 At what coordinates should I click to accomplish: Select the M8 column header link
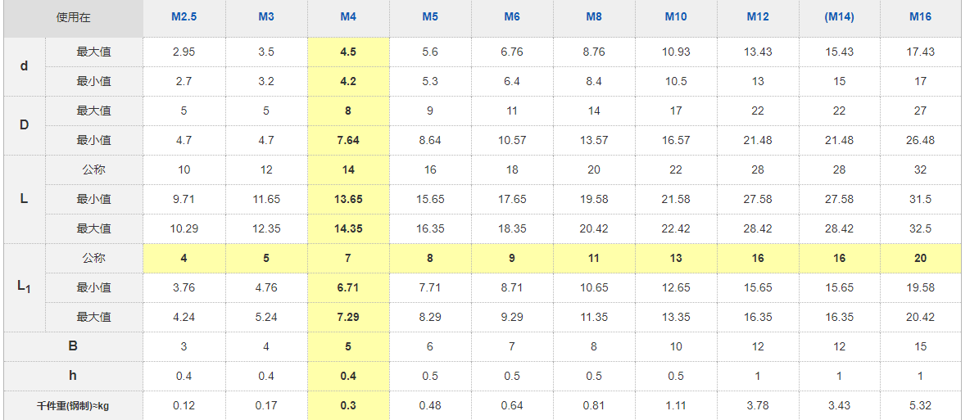[594, 17]
